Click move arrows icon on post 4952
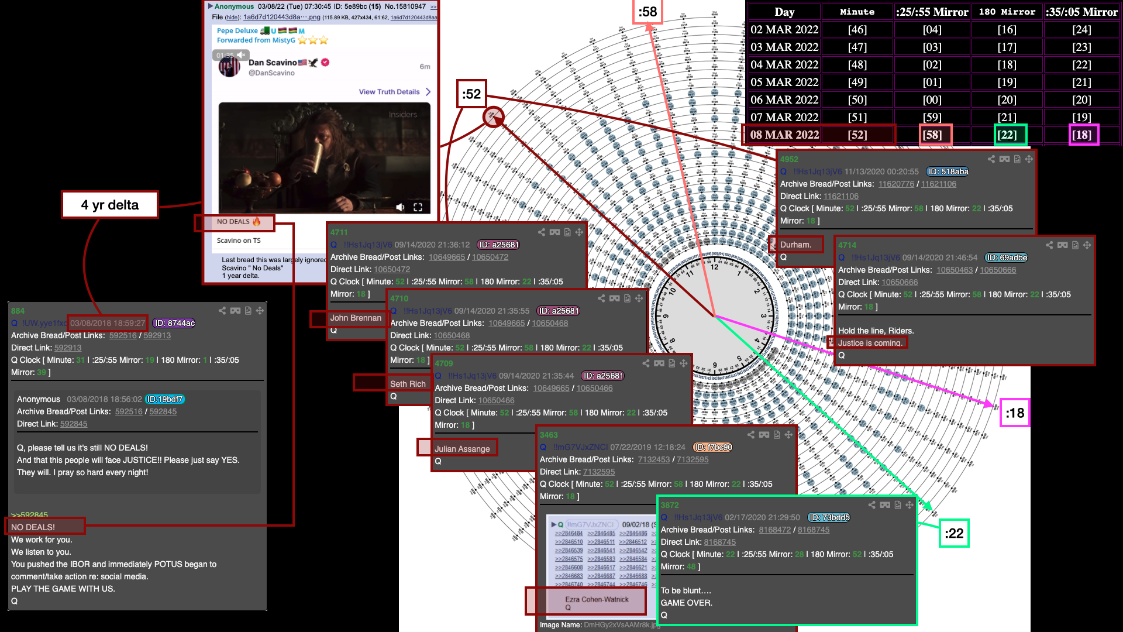 click(1029, 159)
